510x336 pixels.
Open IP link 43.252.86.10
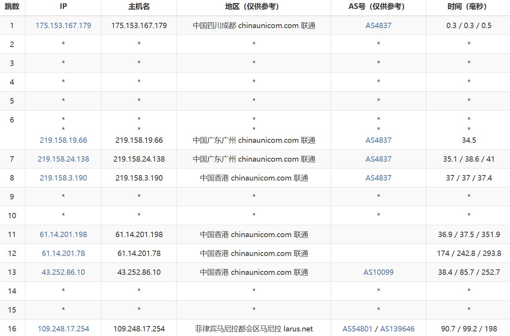pyautogui.click(x=63, y=272)
